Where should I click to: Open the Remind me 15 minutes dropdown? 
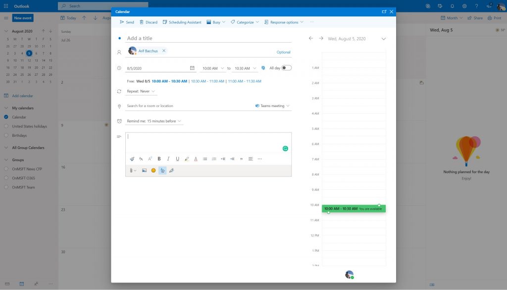154,121
